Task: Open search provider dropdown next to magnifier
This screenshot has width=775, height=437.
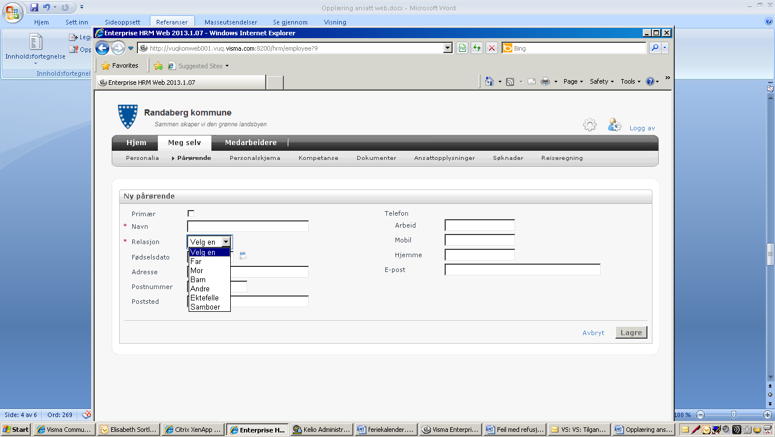Action: click(x=664, y=48)
